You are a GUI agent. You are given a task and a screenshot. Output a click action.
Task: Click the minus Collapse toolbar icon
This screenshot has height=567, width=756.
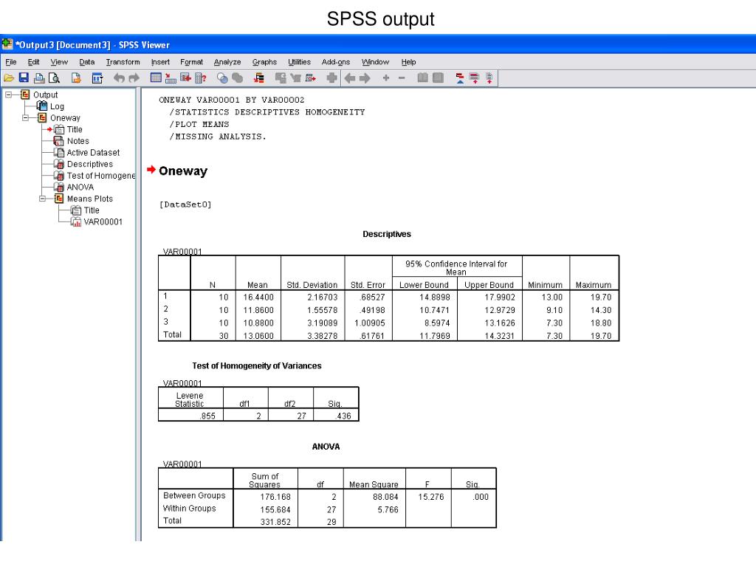[402, 78]
